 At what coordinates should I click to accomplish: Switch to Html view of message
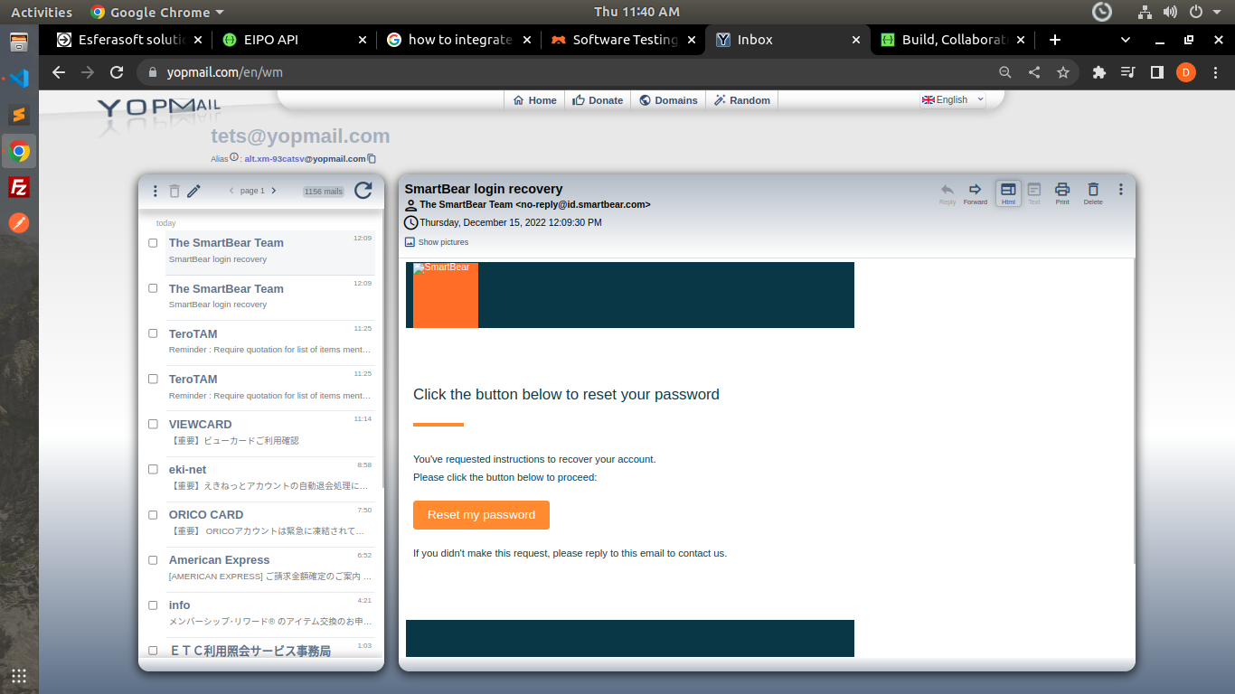point(1008,192)
